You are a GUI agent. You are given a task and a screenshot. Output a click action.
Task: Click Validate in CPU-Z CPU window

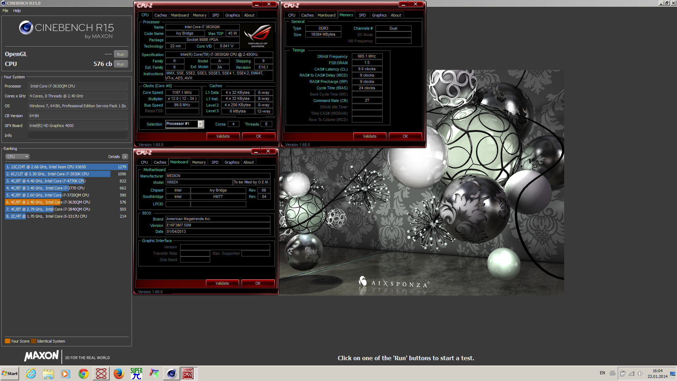pos(223,136)
